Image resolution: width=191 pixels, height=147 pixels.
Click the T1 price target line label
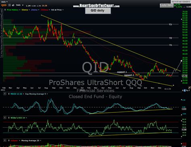[170, 45]
